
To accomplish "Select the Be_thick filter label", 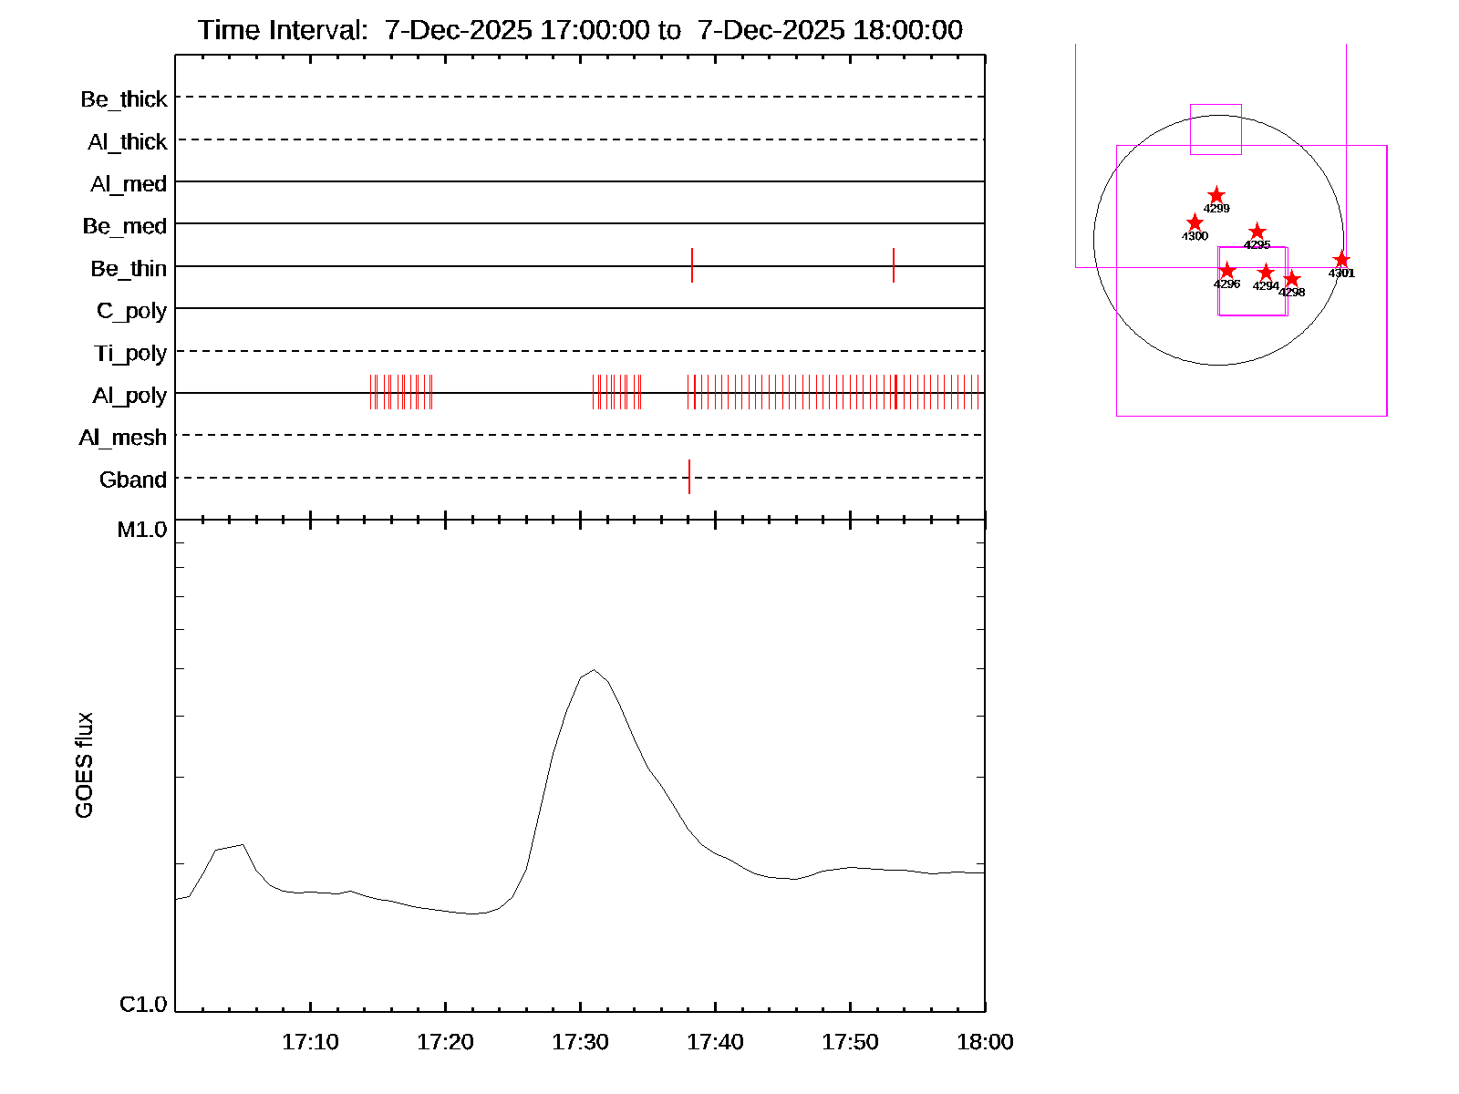I will tap(124, 99).
